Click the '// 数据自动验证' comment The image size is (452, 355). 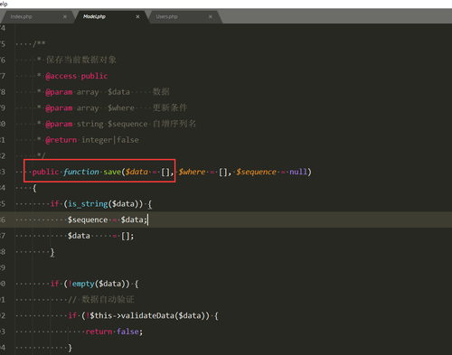click(101, 300)
